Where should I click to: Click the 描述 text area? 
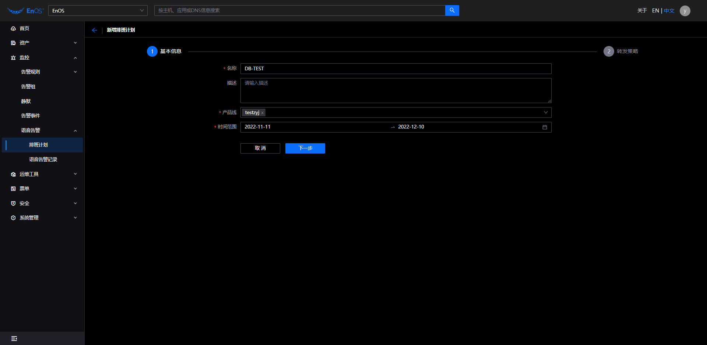click(396, 91)
